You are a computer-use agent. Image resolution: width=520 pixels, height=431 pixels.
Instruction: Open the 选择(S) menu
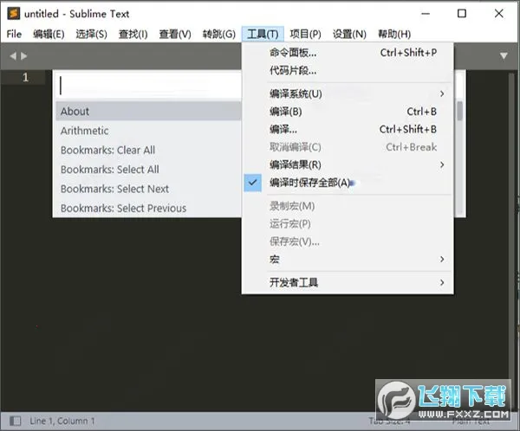91,34
